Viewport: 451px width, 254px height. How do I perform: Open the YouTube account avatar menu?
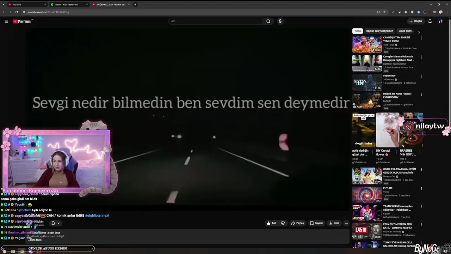click(440, 21)
